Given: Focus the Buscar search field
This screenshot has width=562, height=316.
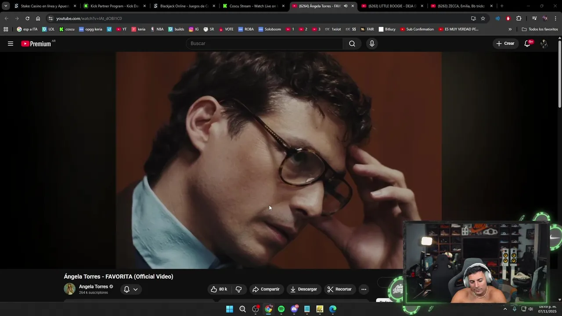Looking at the screenshot, I should click(x=265, y=43).
